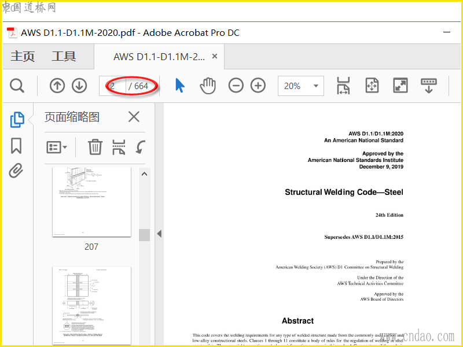The width and height of the screenshot is (463, 347).
Task: Delete selected page with trash icon
Action: pyautogui.click(x=95, y=147)
